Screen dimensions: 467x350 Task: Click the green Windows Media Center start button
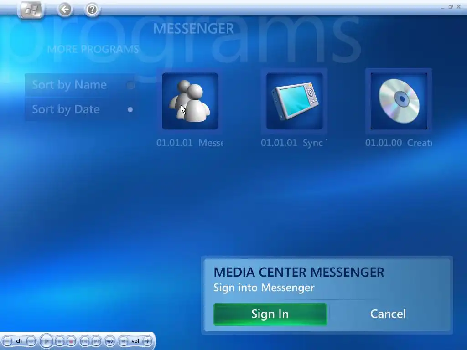(31, 10)
